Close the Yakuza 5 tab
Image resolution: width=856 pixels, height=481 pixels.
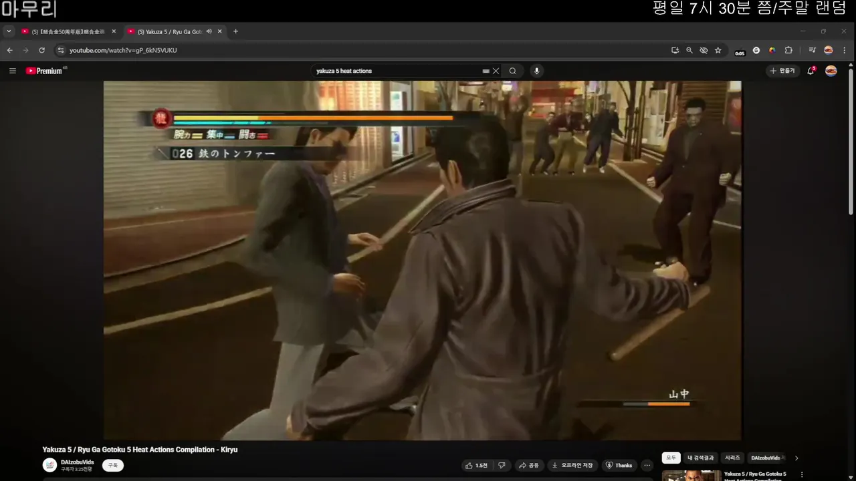click(219, 31)
